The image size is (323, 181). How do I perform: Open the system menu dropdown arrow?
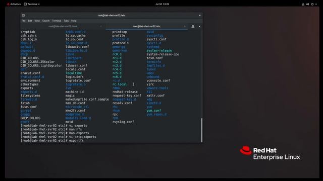click(x=316, y=4)
